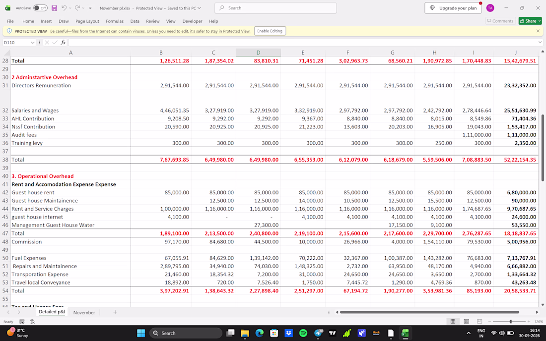Switch to Page Layout view icon
Screen dimensions: 546x341
click(466, 322)
